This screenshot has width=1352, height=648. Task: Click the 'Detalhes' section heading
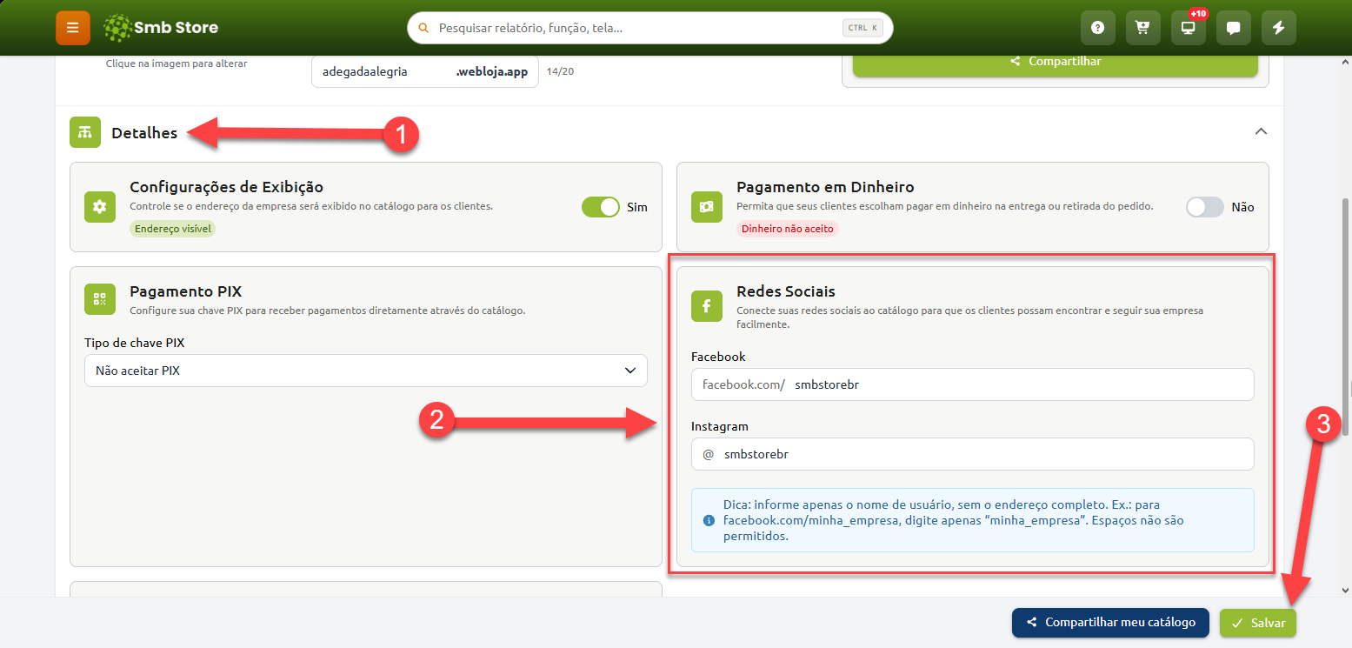pyautogui.click(x=144, y=133)
